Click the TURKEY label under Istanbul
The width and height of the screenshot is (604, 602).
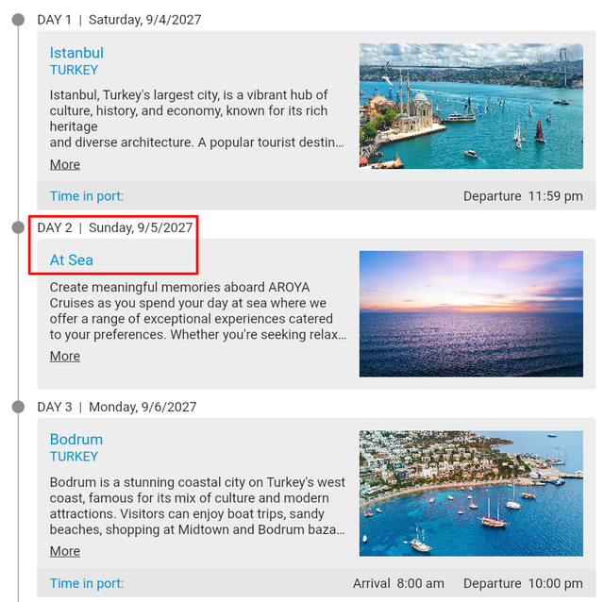(x=74, y=70)
